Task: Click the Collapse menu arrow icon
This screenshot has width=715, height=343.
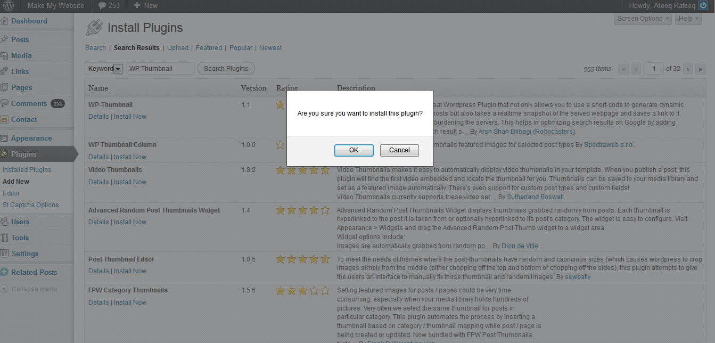Action: (x=5, y=289)
